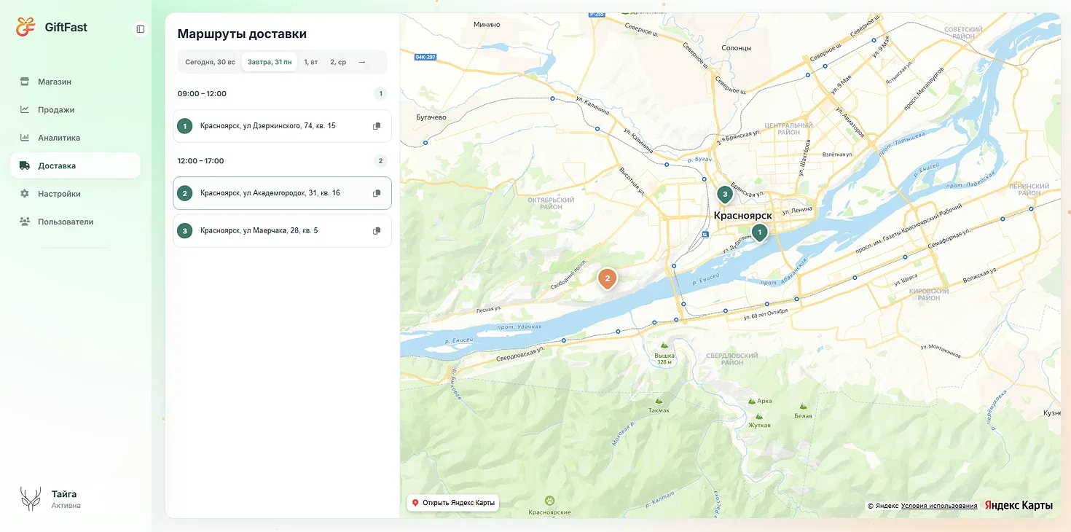Open the Аналитика page
The image size is (1071, 532).
[x=75, y=138]
